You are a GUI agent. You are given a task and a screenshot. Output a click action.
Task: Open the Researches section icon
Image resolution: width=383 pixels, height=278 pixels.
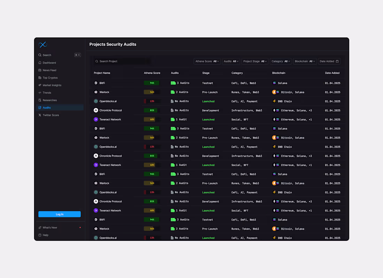click(39, 100)
